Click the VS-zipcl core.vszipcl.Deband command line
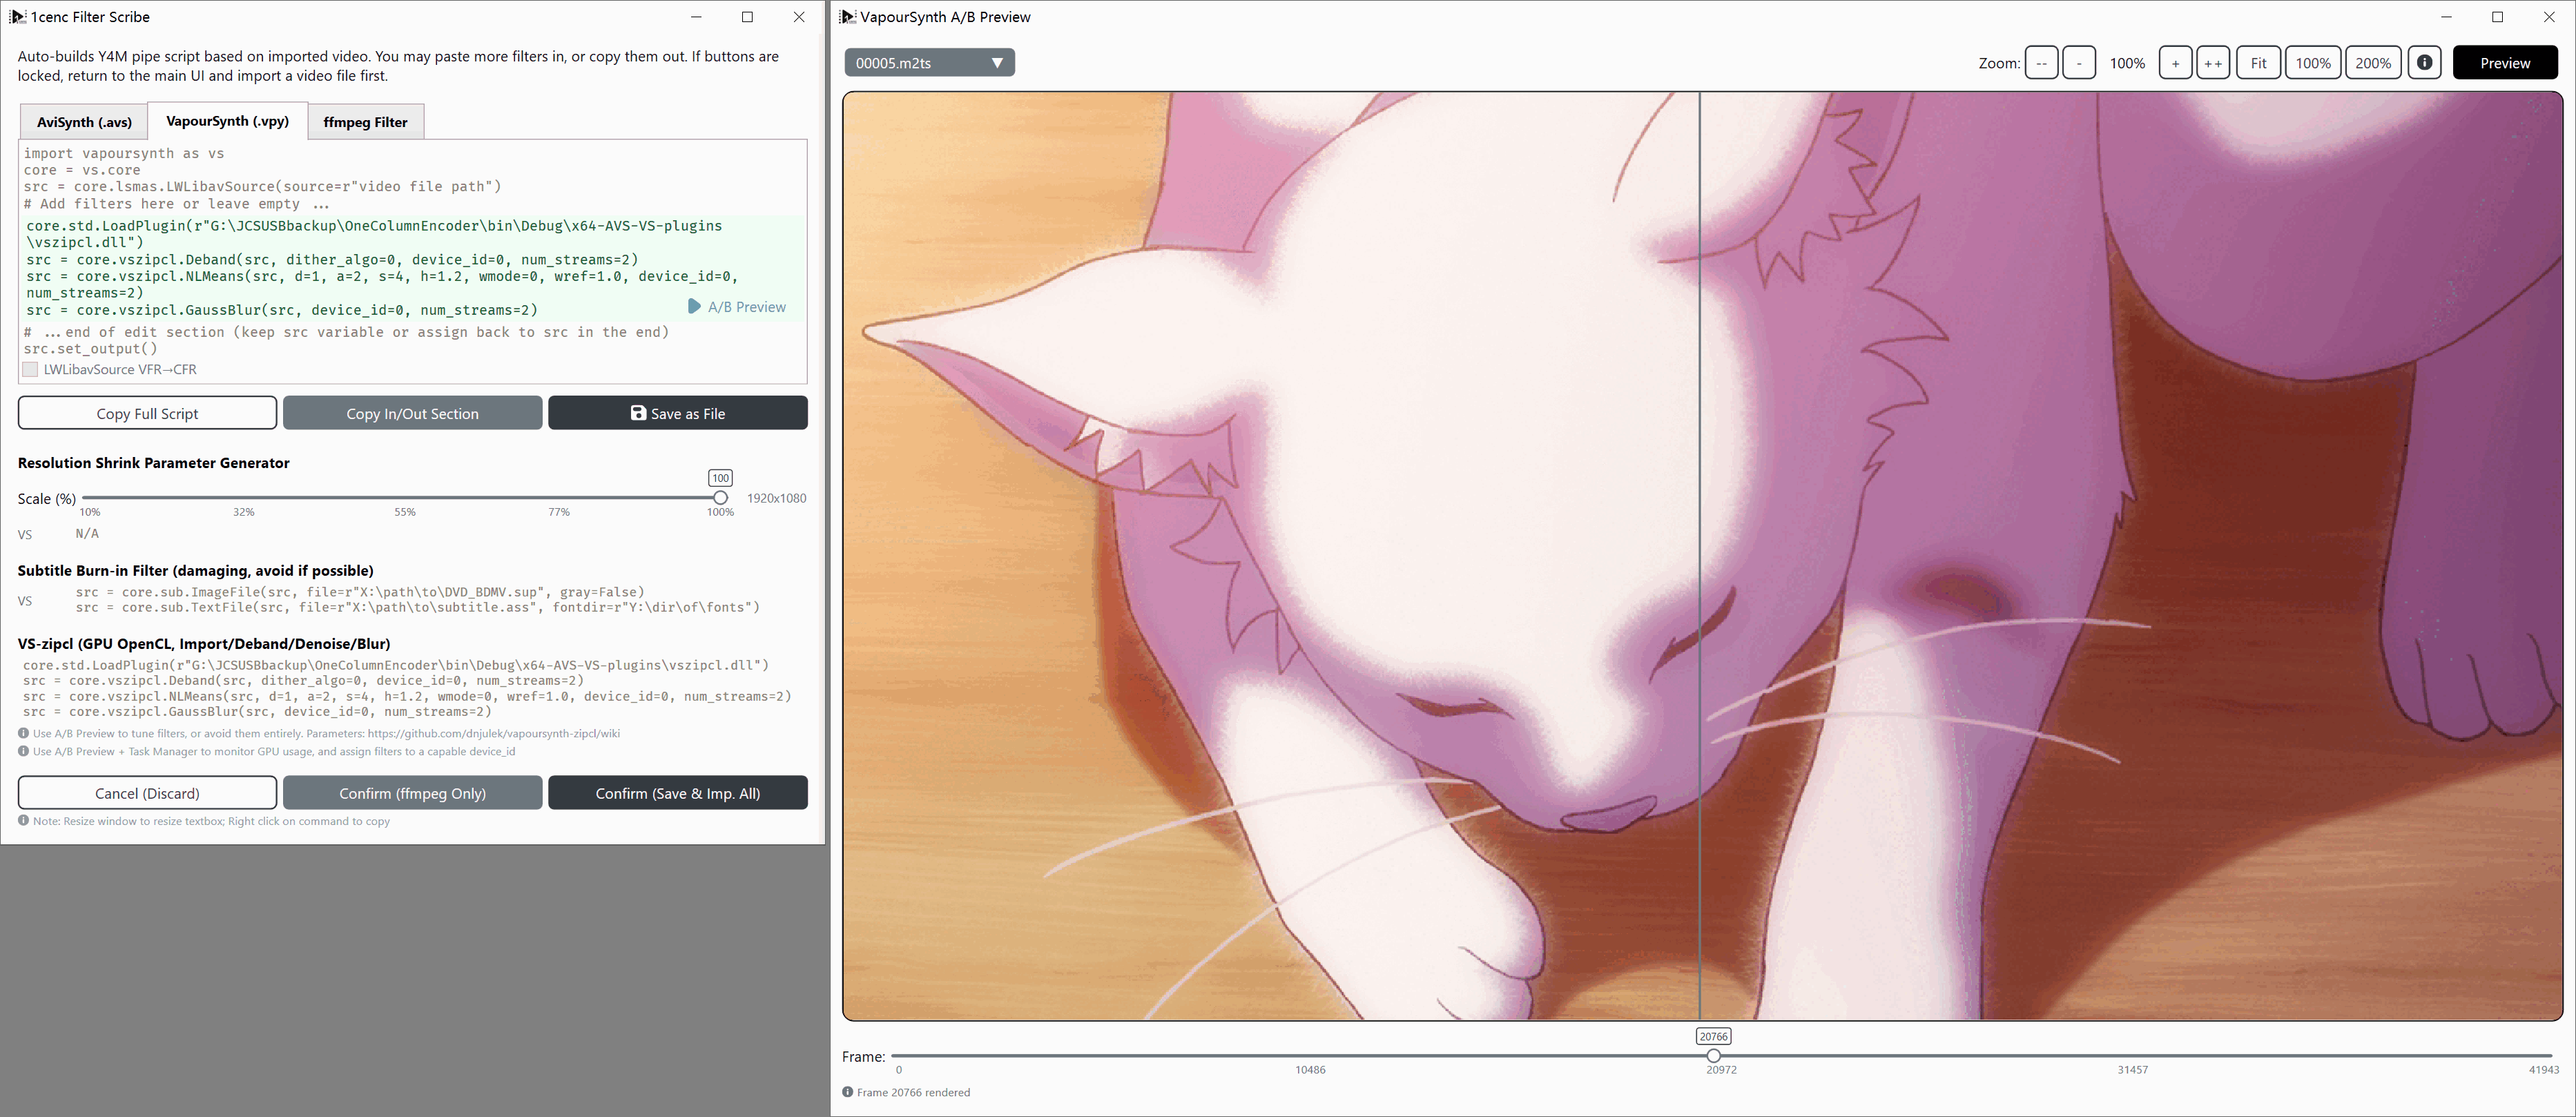 [x=304, y=681]
